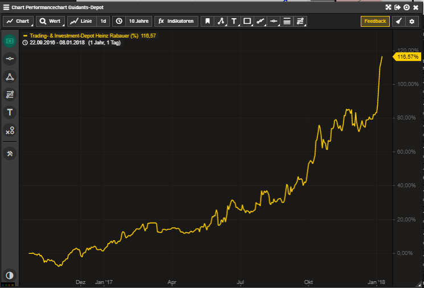Click the clock time range icon
Screen dimensions: 424x288
[119, 21]
